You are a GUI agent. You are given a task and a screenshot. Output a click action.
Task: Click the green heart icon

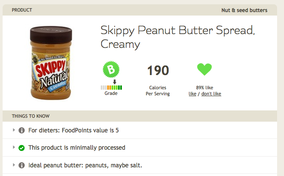pos(204,69)
